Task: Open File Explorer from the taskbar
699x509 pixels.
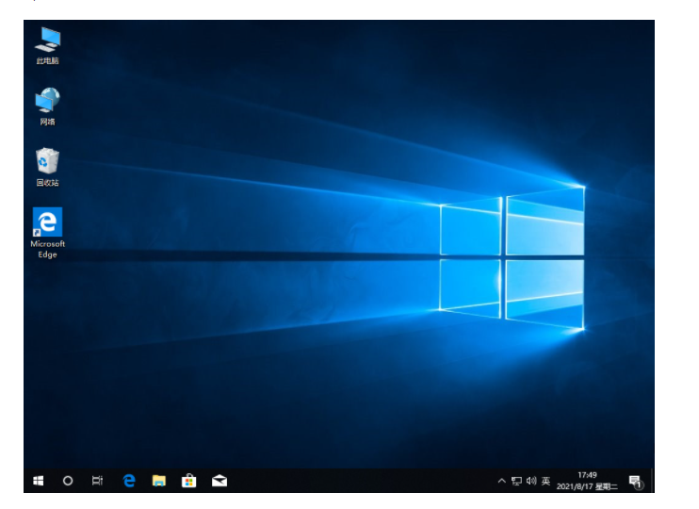Action: (x=159, y=481)
